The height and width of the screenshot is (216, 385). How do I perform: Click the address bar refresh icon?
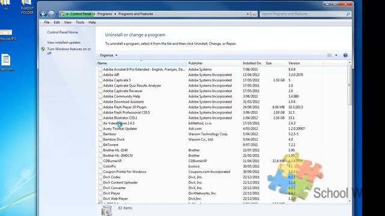coord(254,14)
